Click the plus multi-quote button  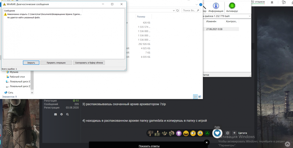(x=234, y=133)
